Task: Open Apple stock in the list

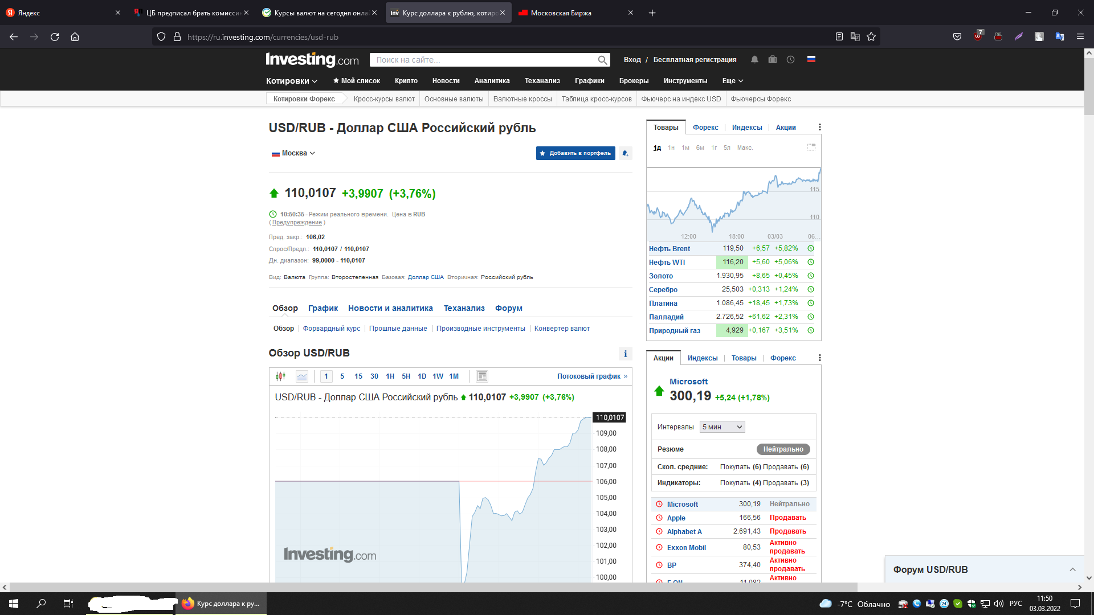Action: coord(676,518)
